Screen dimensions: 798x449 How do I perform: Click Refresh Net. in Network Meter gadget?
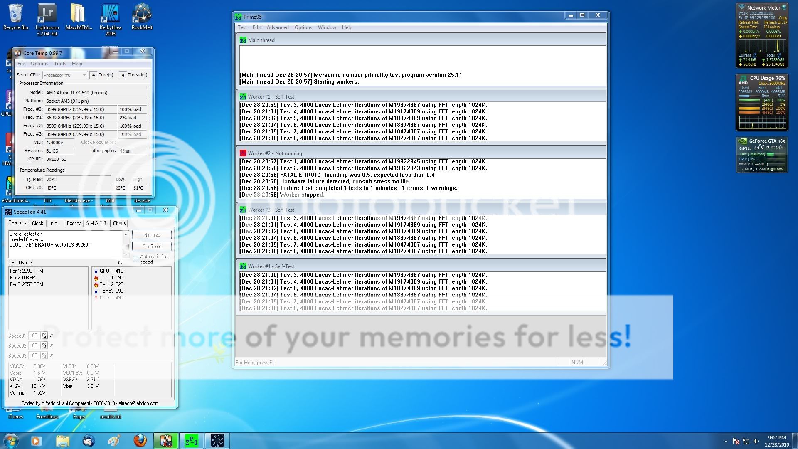748,22
